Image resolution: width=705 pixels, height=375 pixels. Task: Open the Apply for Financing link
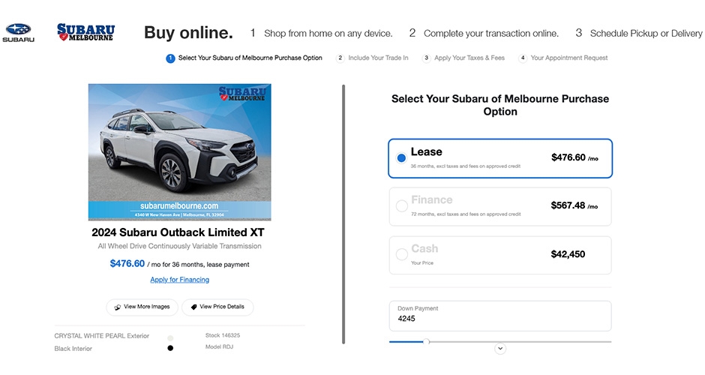pos(179,280)
